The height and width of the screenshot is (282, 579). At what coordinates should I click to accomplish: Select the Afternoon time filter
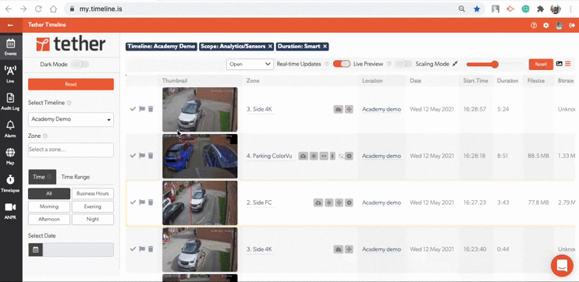[49, 219]
